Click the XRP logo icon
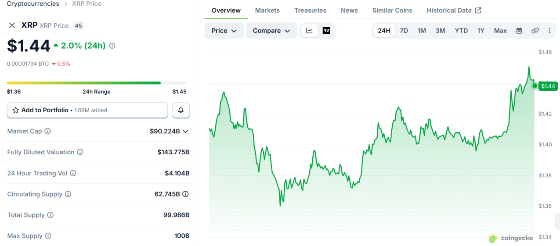The height and width of the screenshot is (246, 560). (x=12, y=25)
